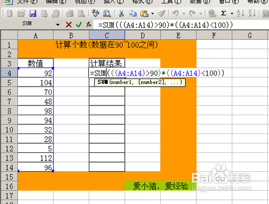Viewport: 269px width, 204px height.
Task: Click cell with value 98
Action: click(x=36, y=111)
